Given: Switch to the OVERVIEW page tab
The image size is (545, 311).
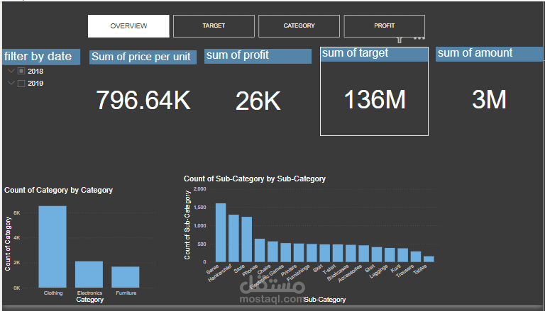Looking at the screenshot, I should pyautogui.click(x=128, y=26).
